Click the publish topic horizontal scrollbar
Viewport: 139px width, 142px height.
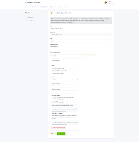pos(59,111)
